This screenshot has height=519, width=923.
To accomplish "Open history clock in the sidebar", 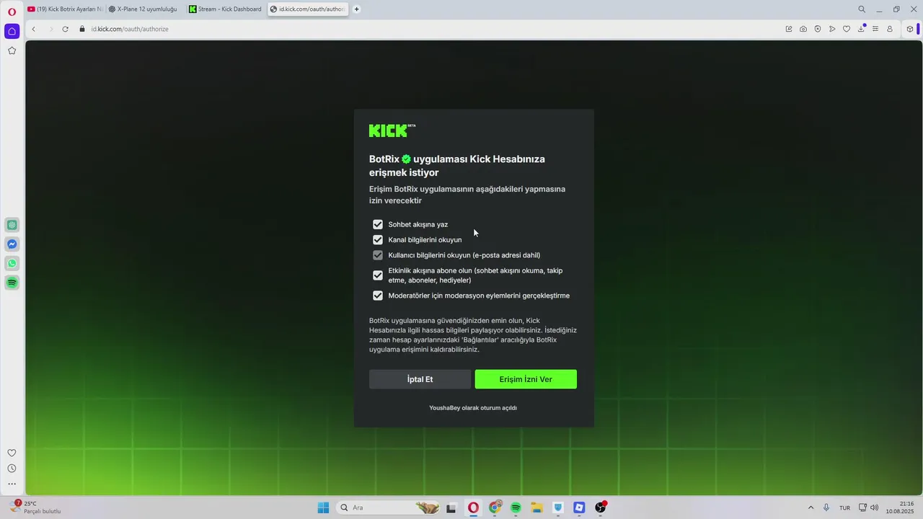I will click(12, 469).
